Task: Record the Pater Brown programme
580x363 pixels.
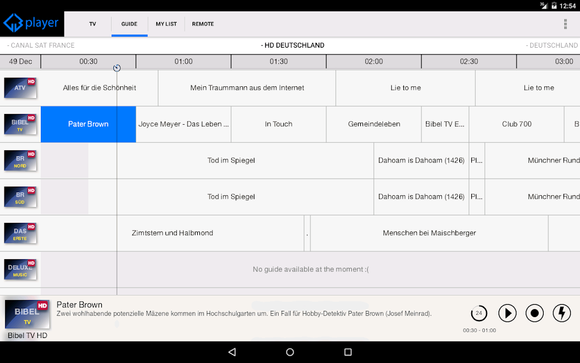Action: [x=535, y=313]
